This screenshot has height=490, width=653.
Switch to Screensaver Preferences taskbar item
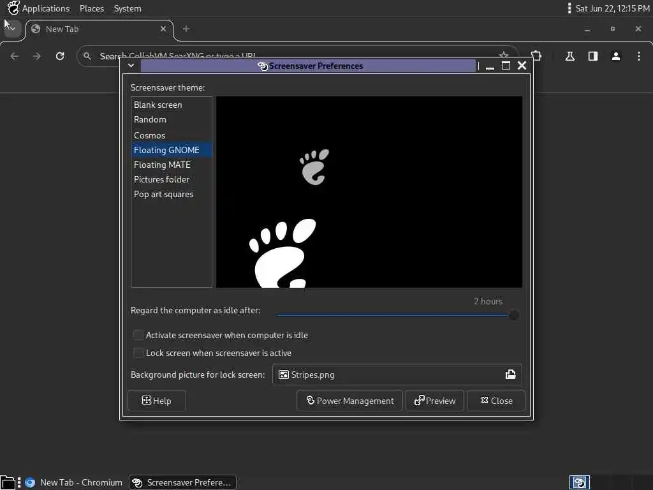click(x=182, y=482)
